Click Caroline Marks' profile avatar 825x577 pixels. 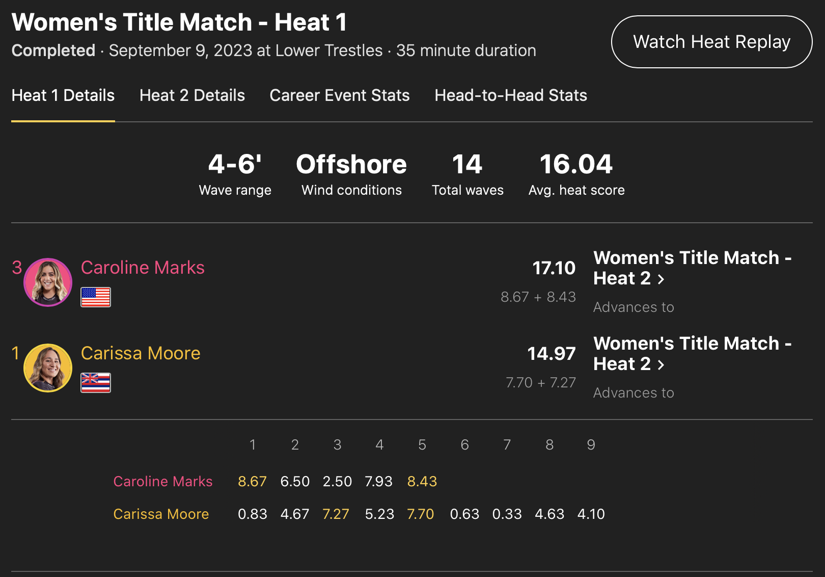tap(48, 282)
